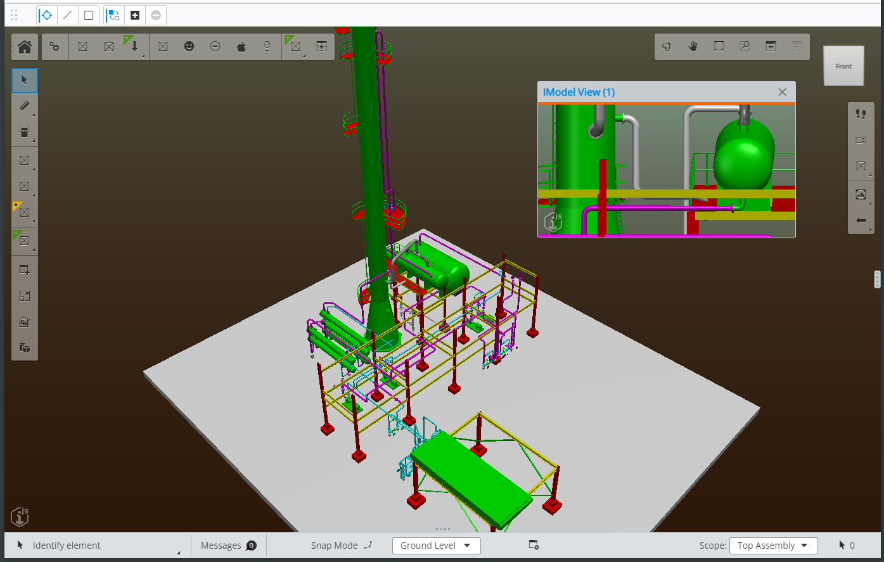
Task: Click the smiley face icon
Action: pos(189,47)
